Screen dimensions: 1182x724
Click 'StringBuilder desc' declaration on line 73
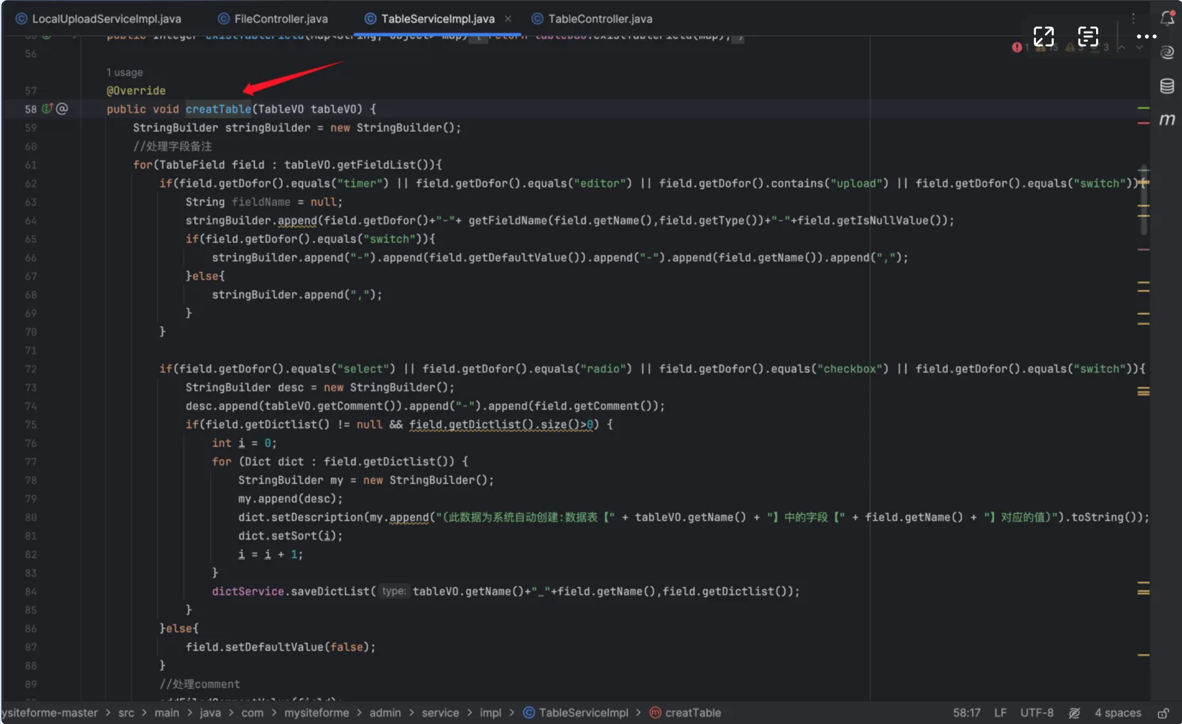(x=245, y=387)
